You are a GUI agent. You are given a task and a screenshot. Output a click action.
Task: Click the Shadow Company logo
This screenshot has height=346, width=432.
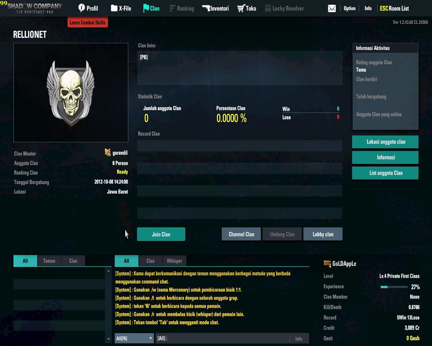click(x=35, y=8)
